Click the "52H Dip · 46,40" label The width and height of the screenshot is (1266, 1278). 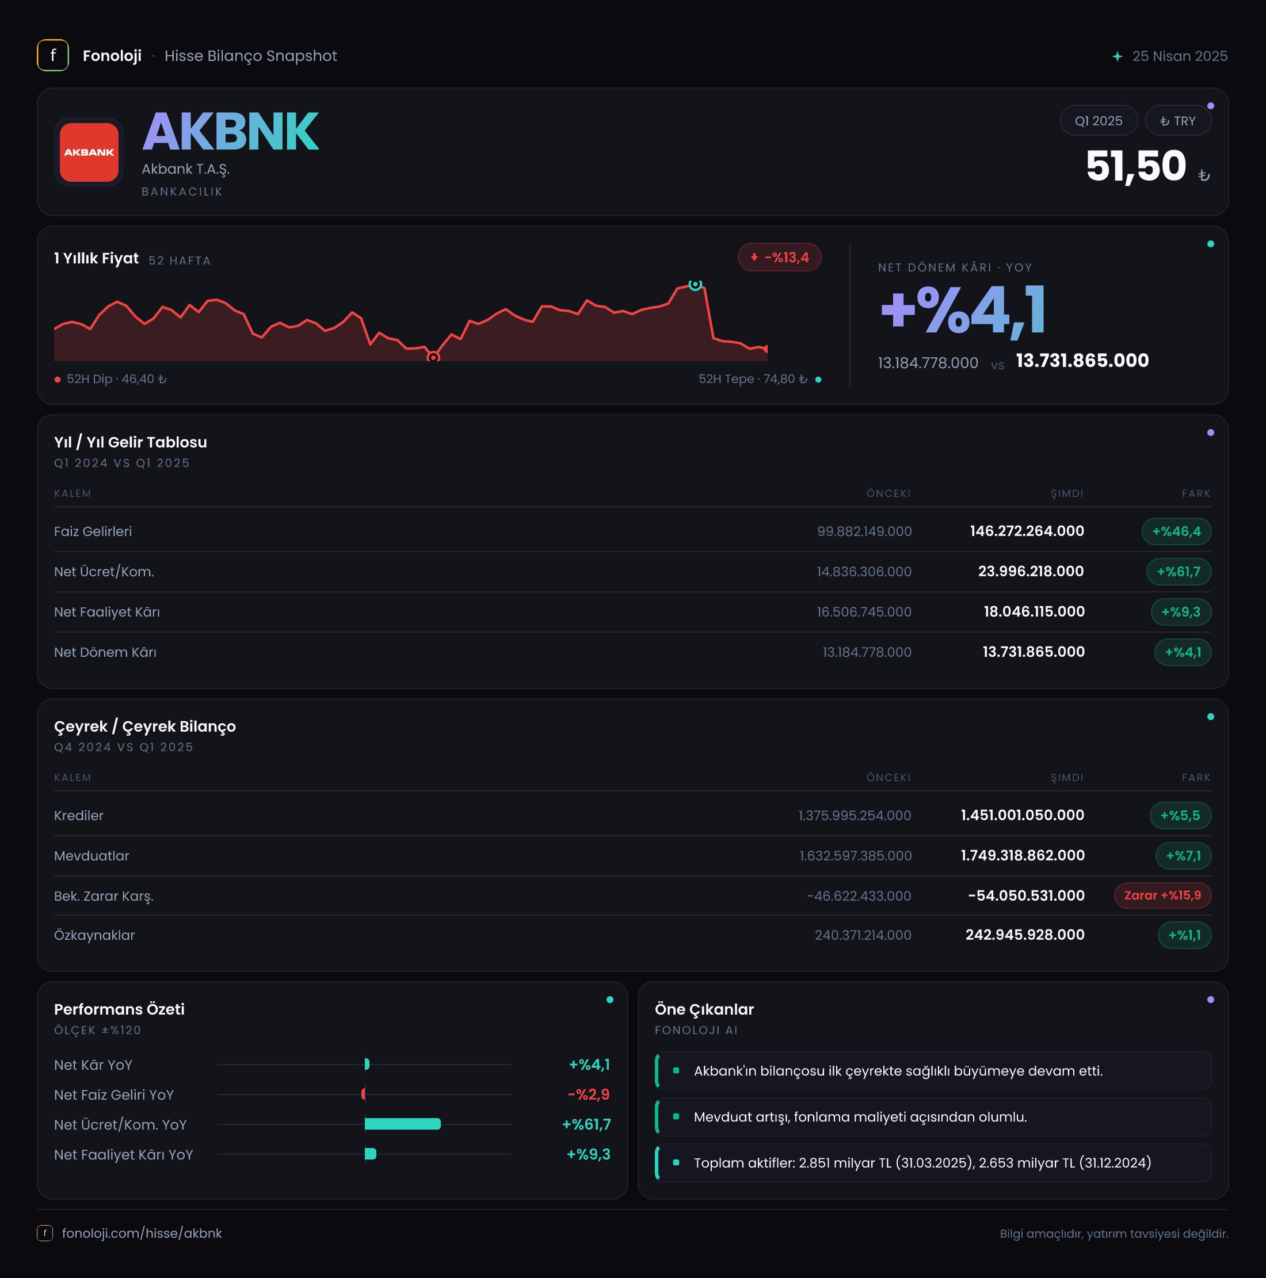pos(116,379)
